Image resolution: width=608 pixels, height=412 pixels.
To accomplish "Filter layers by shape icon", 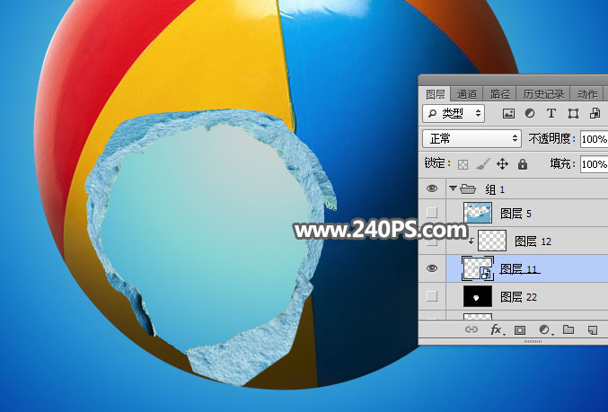I will pyautogui.click(x=573, y=114).
